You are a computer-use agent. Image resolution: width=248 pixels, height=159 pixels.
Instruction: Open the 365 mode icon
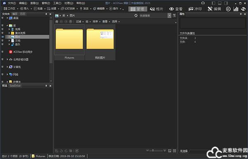point(228,9)
